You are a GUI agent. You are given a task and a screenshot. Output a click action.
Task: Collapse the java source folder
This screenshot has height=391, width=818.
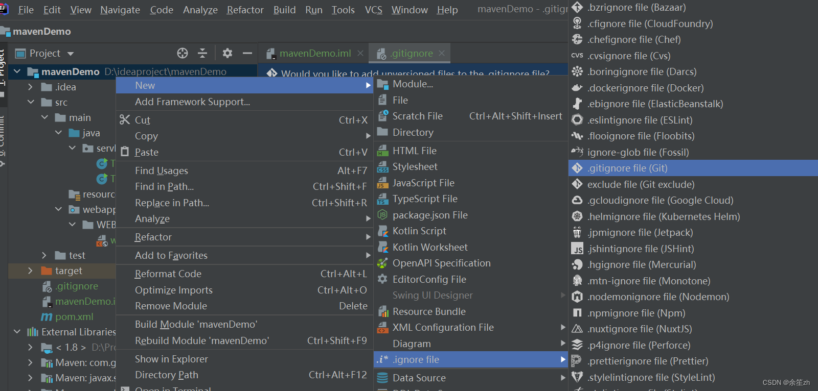coord(58,133)
